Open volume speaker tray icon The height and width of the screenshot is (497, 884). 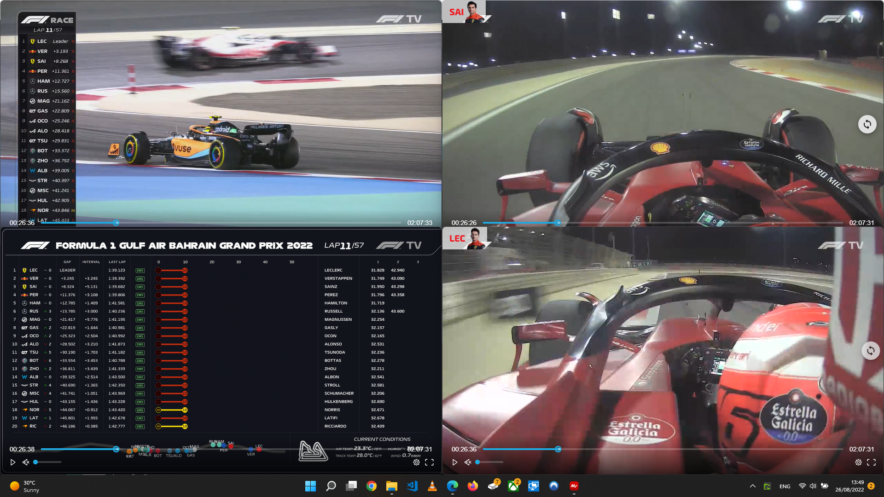[813, 486]
